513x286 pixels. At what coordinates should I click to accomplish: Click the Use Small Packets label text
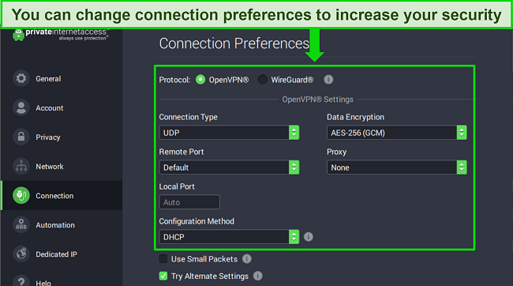[204, 259]
